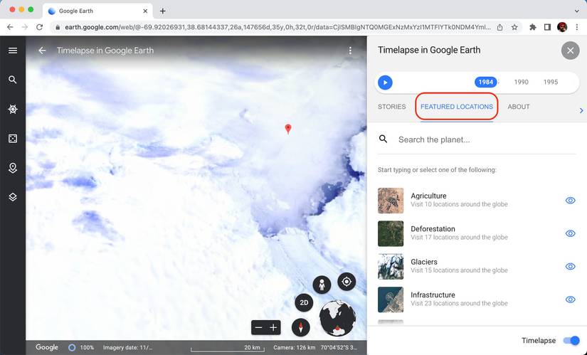Click the Glaciers thumbnail image

pos(391,266)
